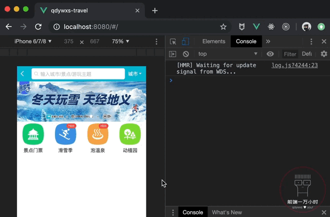Switch to the What's New tab
The width and height of the screenshot is (330, 217).
(x=227, y=212)
